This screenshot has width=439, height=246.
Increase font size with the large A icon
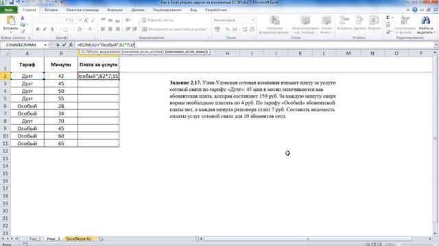click(86, 20)
